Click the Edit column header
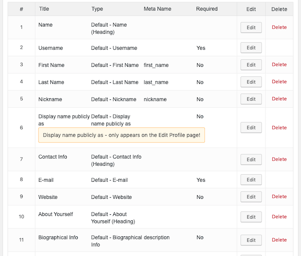Image resolution: width=301 pixels, height=256 pixels. 251,9
